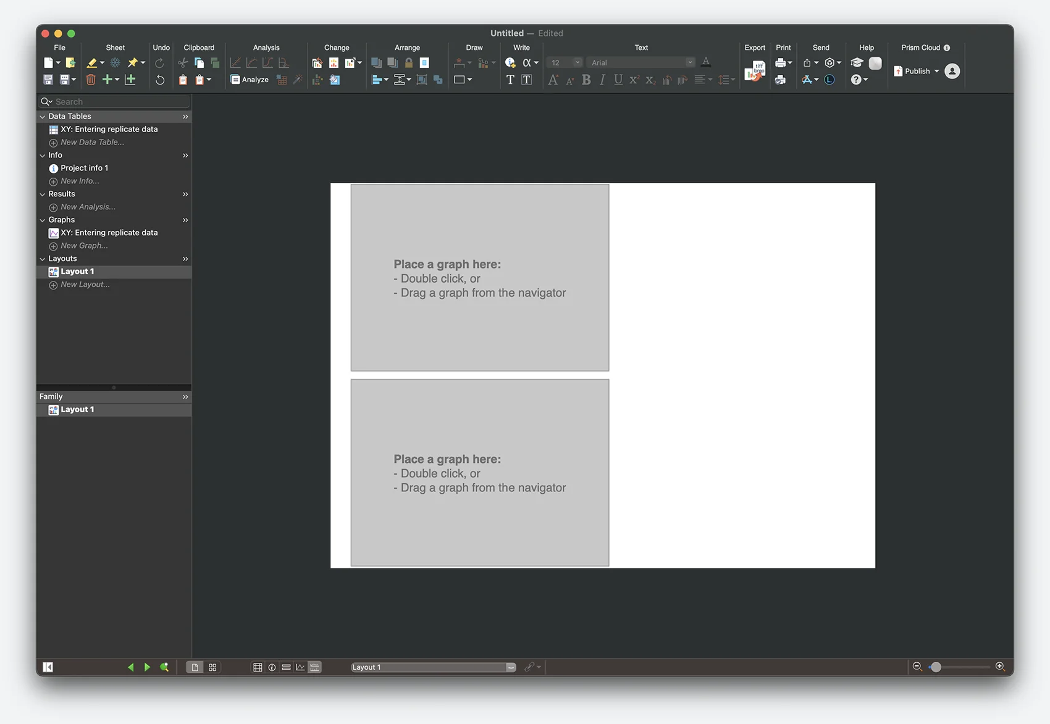Jump to results section icon
1050x724 pixels.
click(286, 667)
